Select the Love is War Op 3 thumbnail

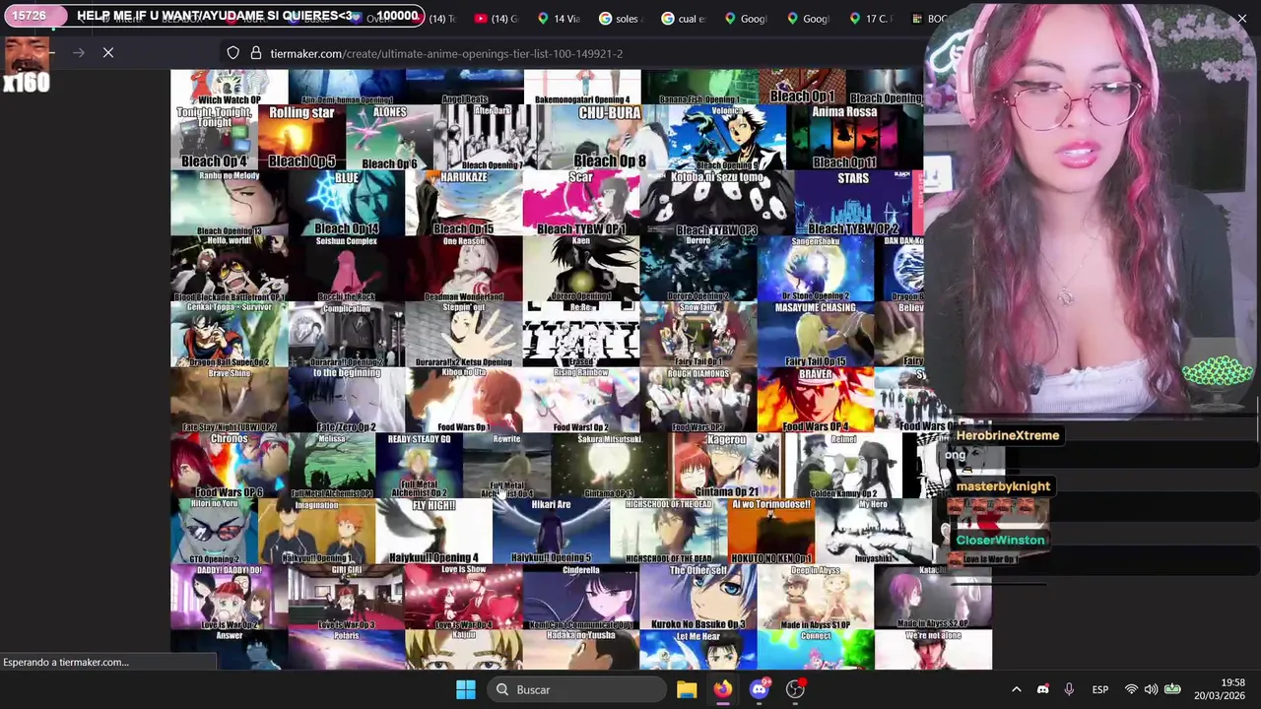click(x=347, y=598)
